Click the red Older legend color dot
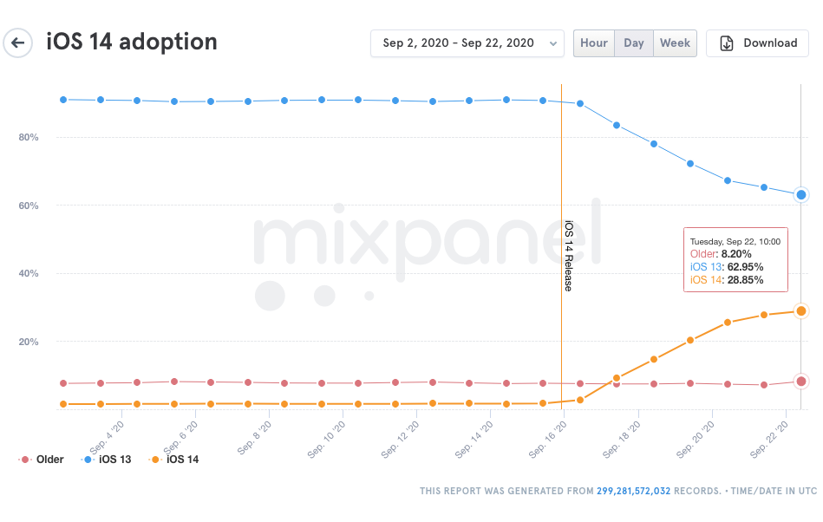 point(24,460)
